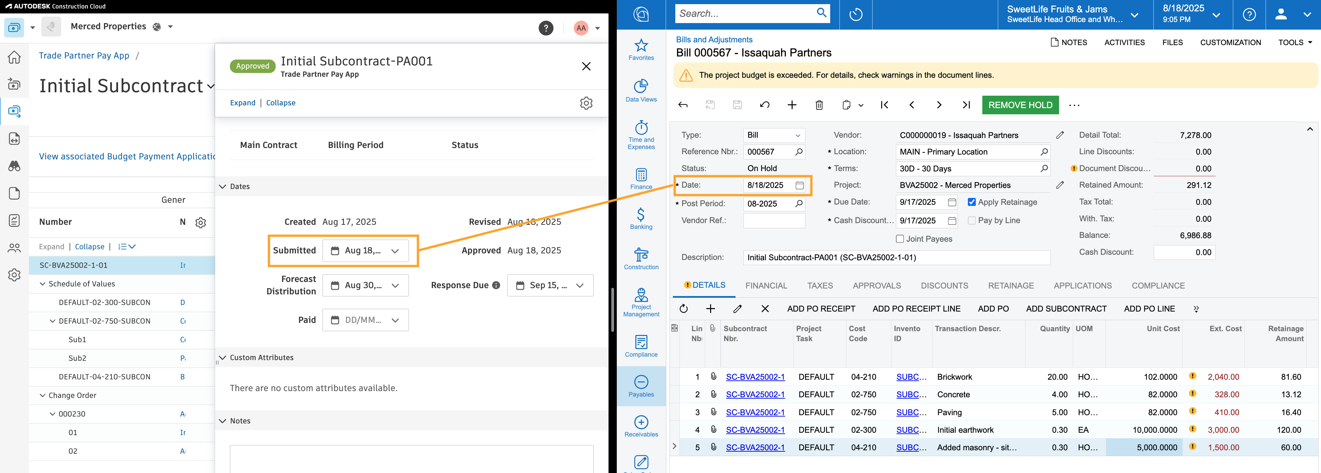Open the Banking workspace
The height and width of the screenshot is (473, 1321).
[641, 218]
